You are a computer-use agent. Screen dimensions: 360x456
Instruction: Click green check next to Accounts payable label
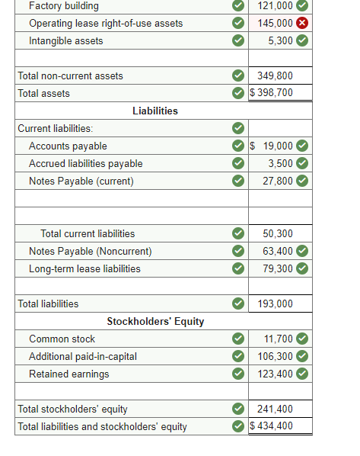(x=238, y=146)
